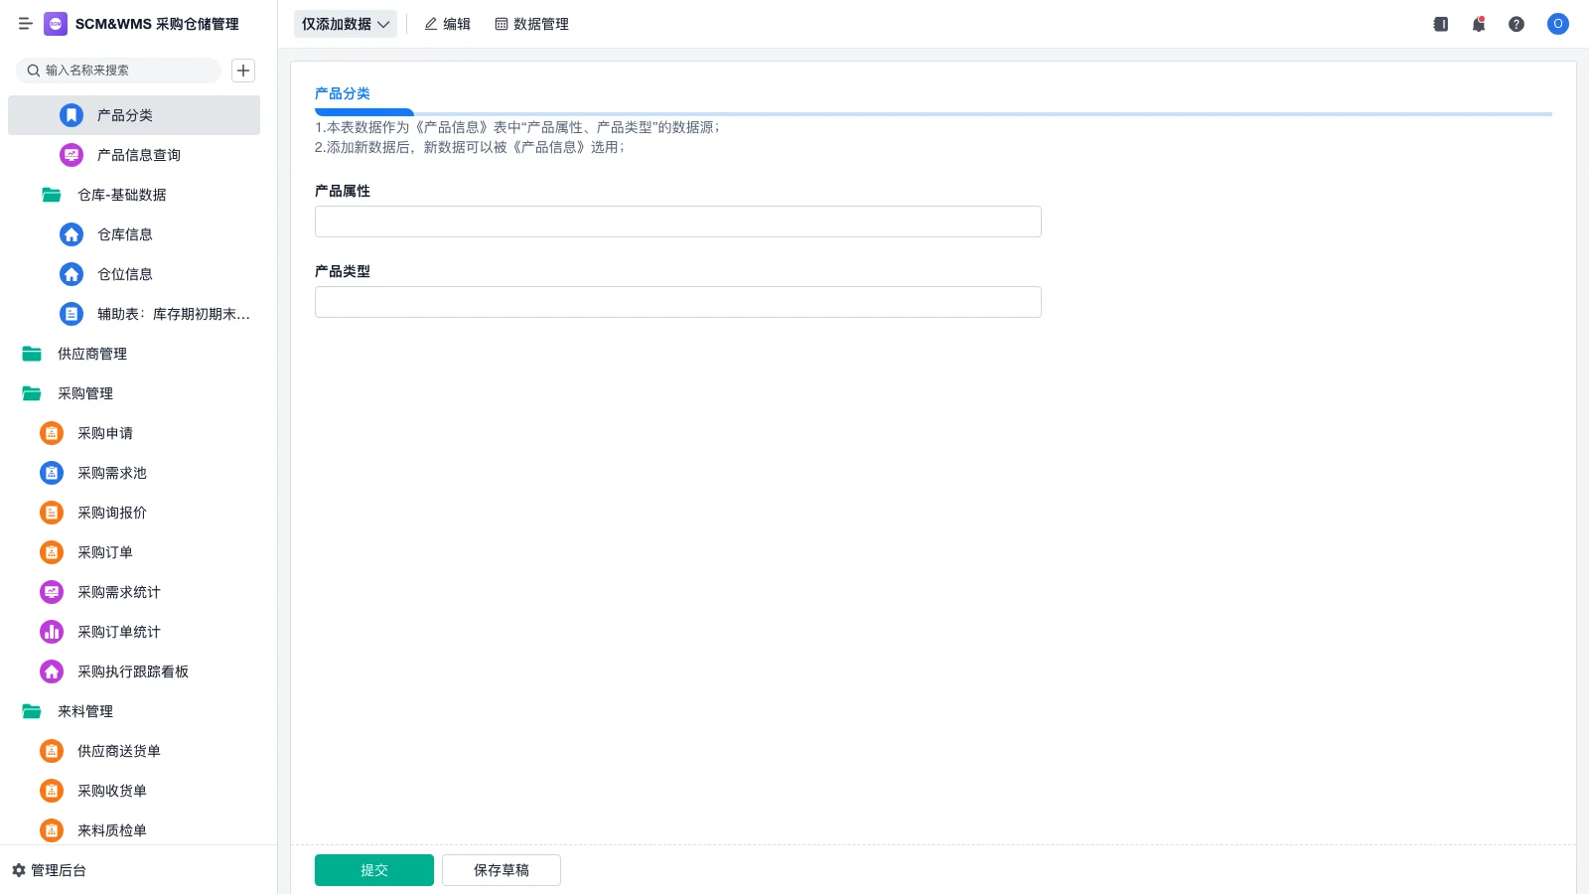Open notifications via the bell icon
This screenshot has width=1589, height=894.
click(x=1479, y=24)
